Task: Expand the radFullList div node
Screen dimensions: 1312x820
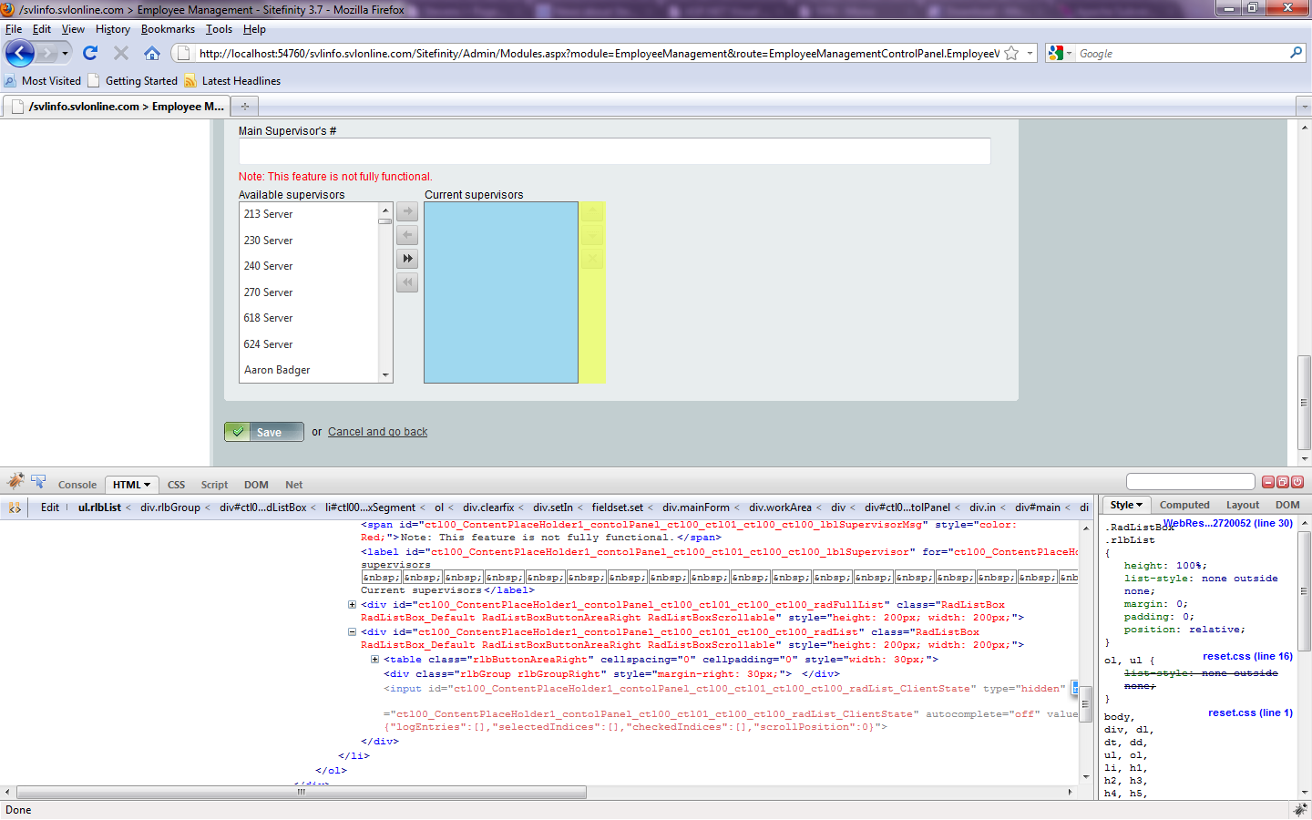Action: 352,604
